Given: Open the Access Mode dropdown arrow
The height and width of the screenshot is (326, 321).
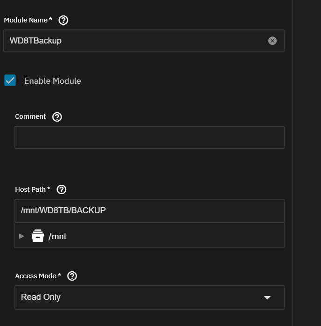Looking at the screenshot, I should coord(267,297).
